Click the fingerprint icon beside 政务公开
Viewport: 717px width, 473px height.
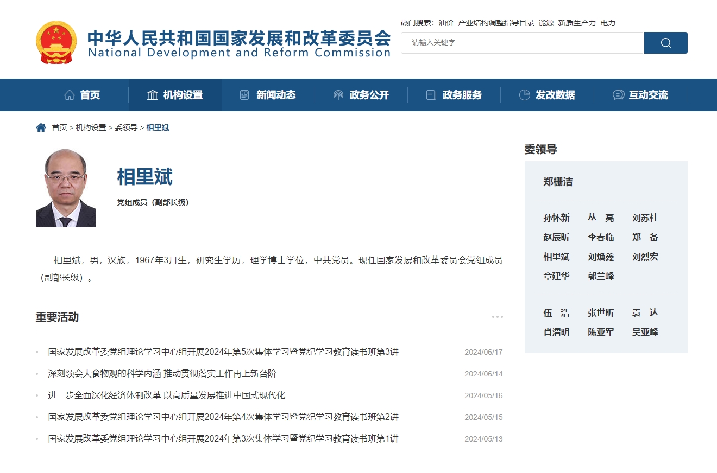point(338,95)
